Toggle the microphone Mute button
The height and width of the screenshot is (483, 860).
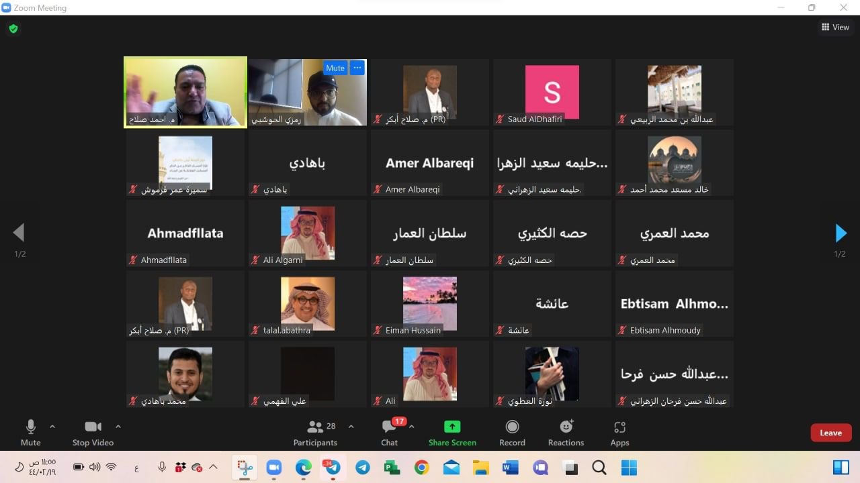tap(30, 433)
